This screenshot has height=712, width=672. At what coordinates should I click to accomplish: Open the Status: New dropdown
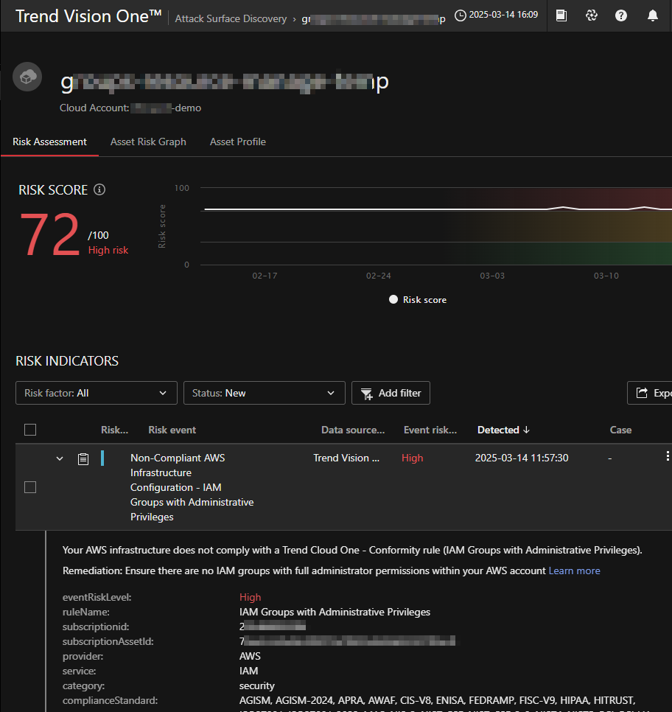[264, 393]
